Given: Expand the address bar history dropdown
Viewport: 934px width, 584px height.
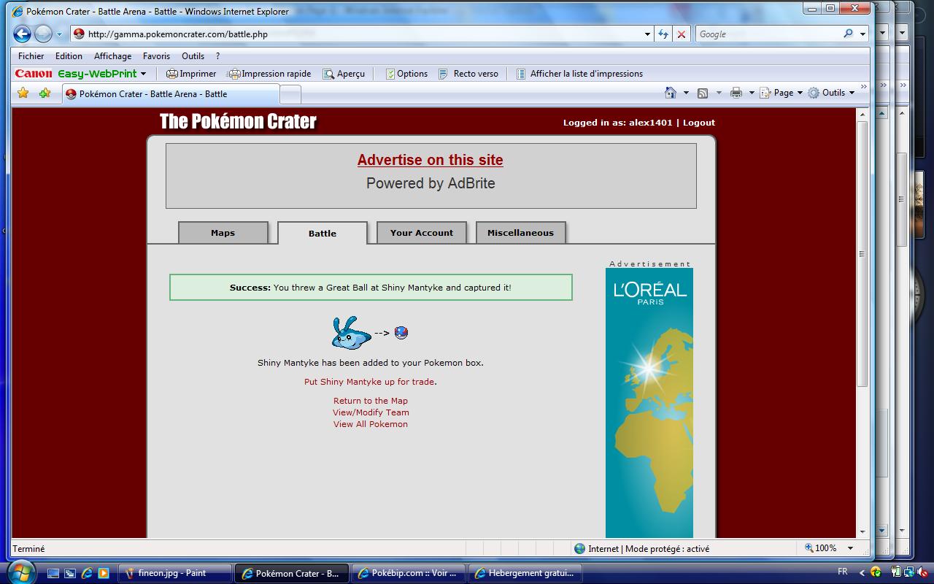Looking at the screenshot, I should 647,34.
